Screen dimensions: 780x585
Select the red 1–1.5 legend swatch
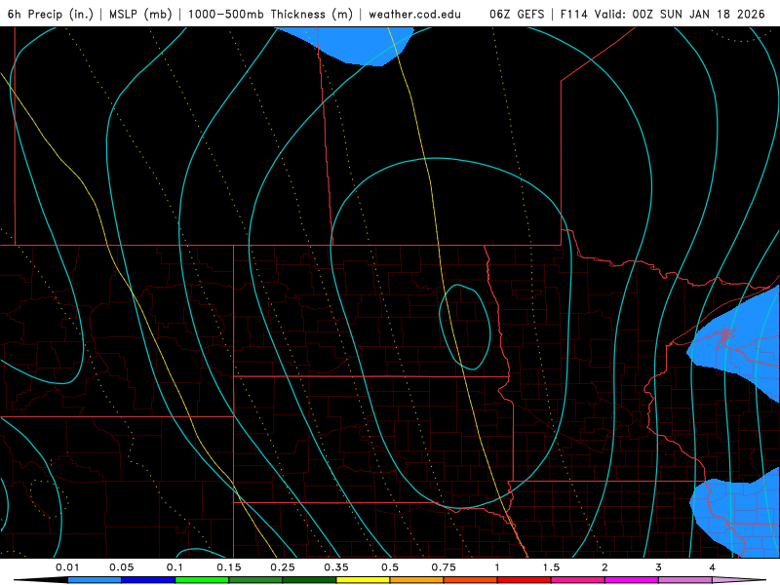pyautogui.click(x=525, y=580)
